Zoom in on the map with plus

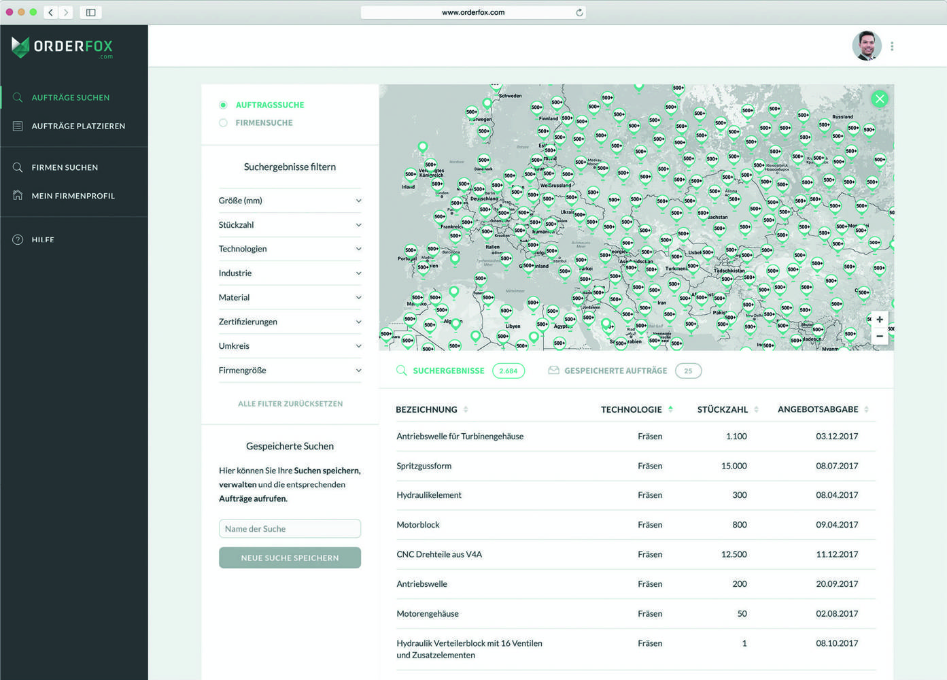pyautogui.click(x=880, y=320)
